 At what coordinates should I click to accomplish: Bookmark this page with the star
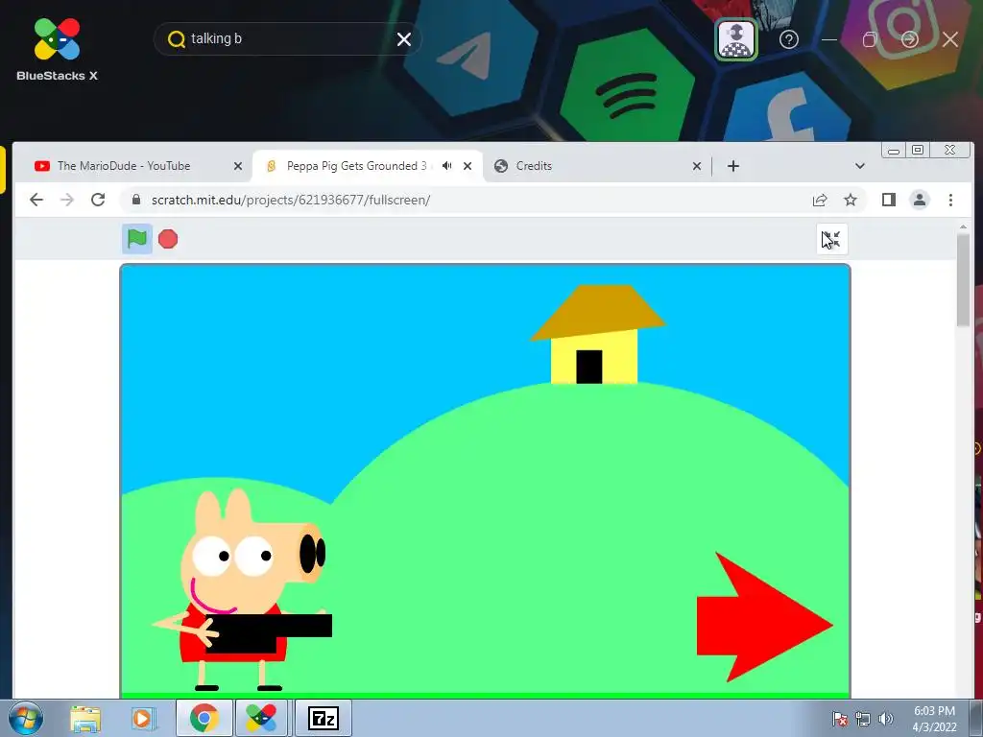click(x=851, y=200)
